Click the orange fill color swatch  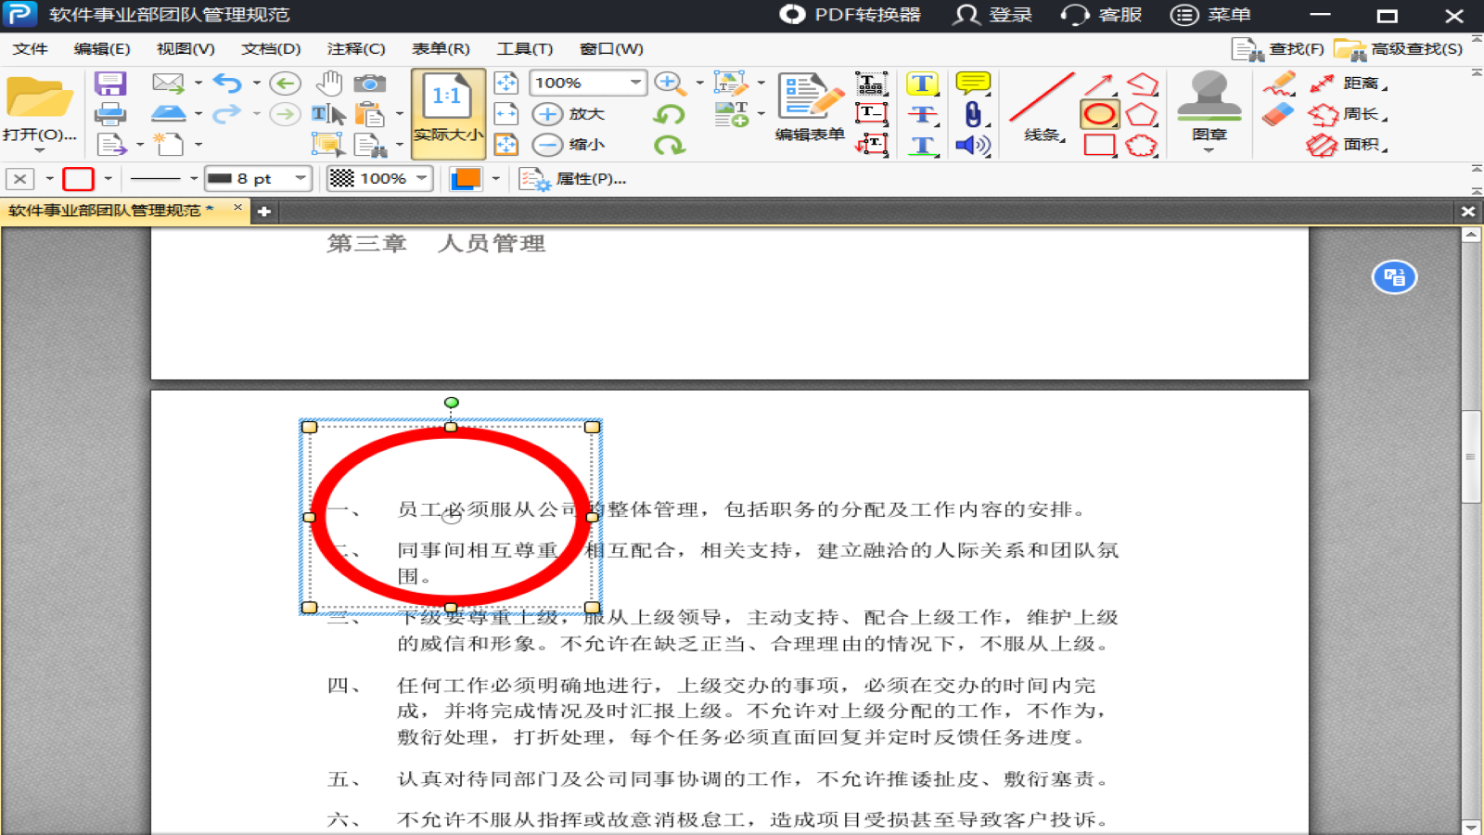click(x=467, y=178)
